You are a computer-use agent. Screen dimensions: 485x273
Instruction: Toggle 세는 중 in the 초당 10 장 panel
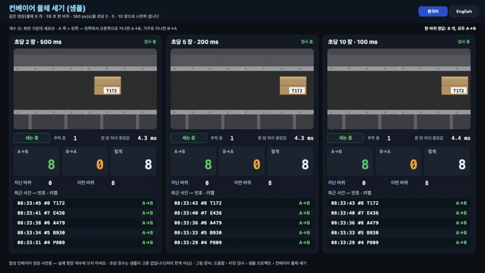(x=346, y=138)
